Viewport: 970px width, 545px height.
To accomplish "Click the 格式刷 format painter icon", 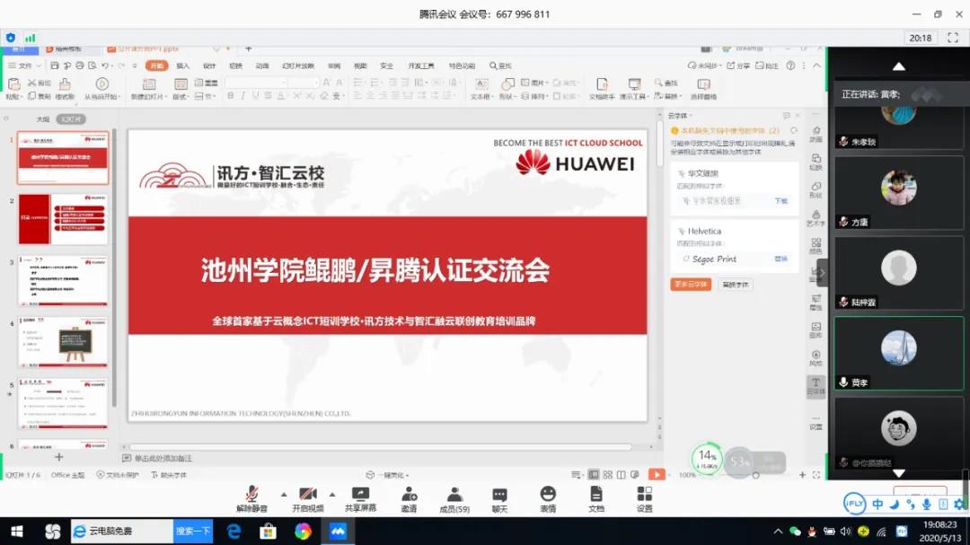I will pos(65,88).
